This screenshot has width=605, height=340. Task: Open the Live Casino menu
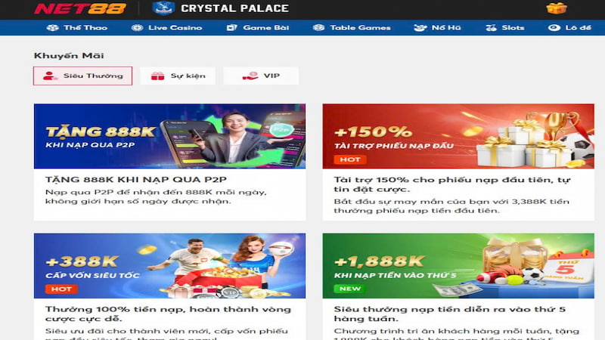[166, 28]
